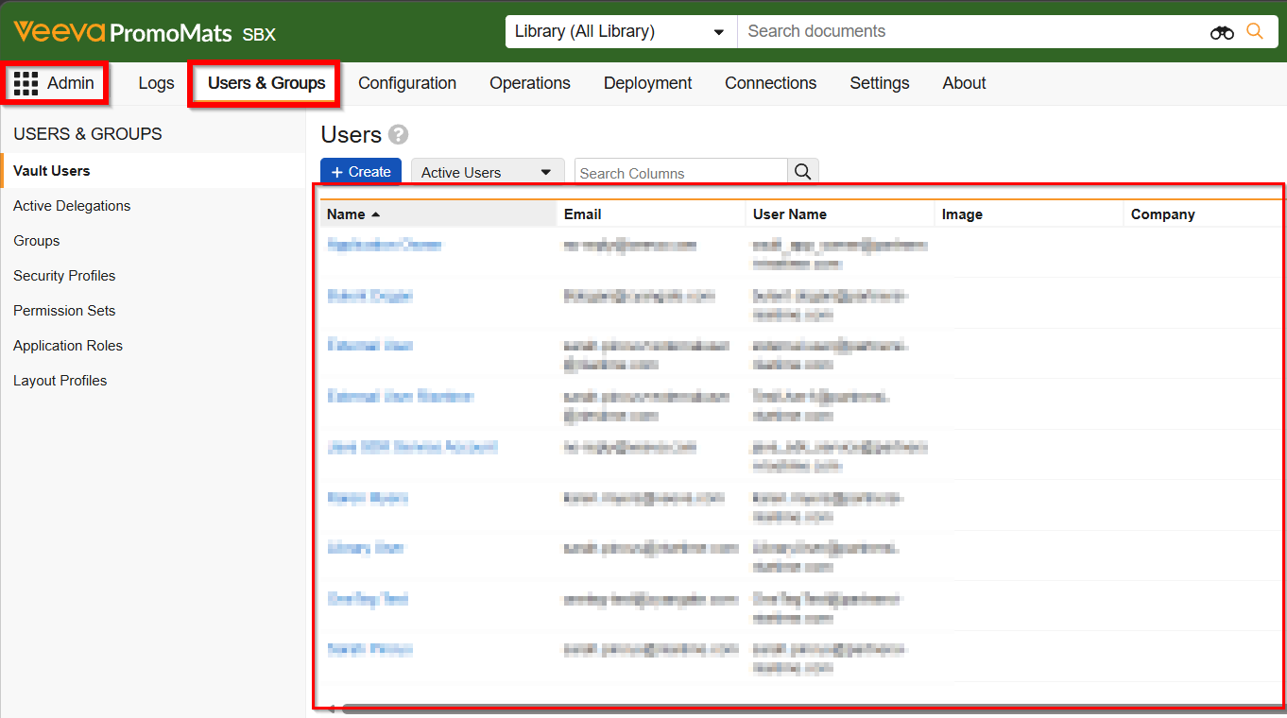View the About tab
The height and width of the screenshot is (718, 1287).
pos(965,83)
